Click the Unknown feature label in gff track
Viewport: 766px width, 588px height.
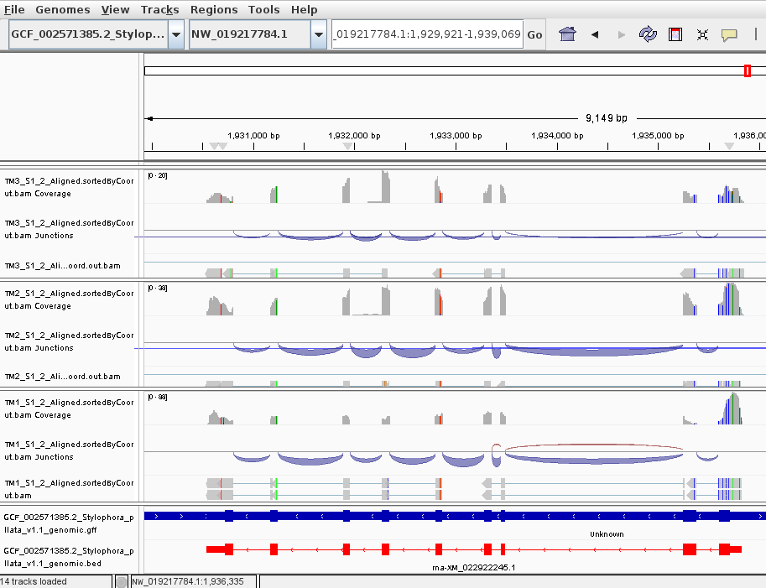click(607, 534)
